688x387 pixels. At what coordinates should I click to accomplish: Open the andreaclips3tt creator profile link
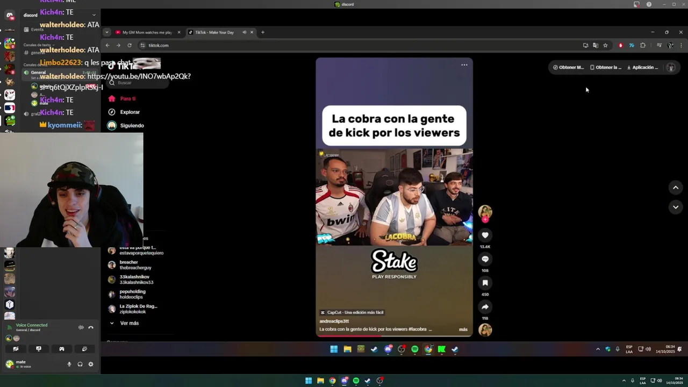tap(334, 321)
